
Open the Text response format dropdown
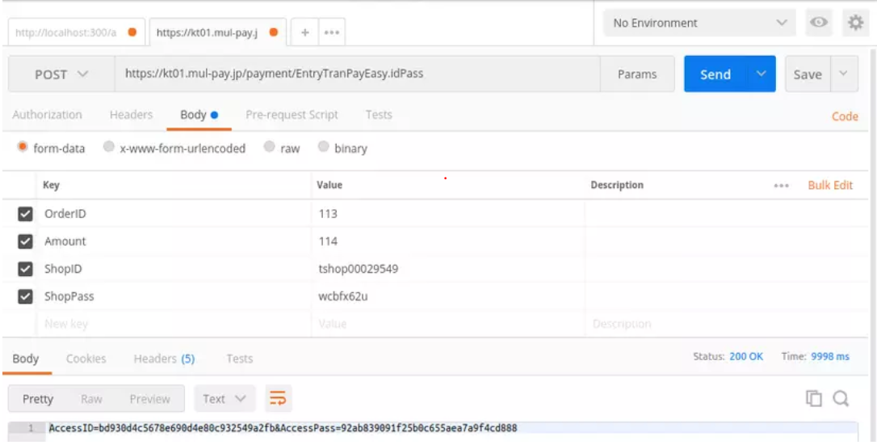click(x=224, y=399)
